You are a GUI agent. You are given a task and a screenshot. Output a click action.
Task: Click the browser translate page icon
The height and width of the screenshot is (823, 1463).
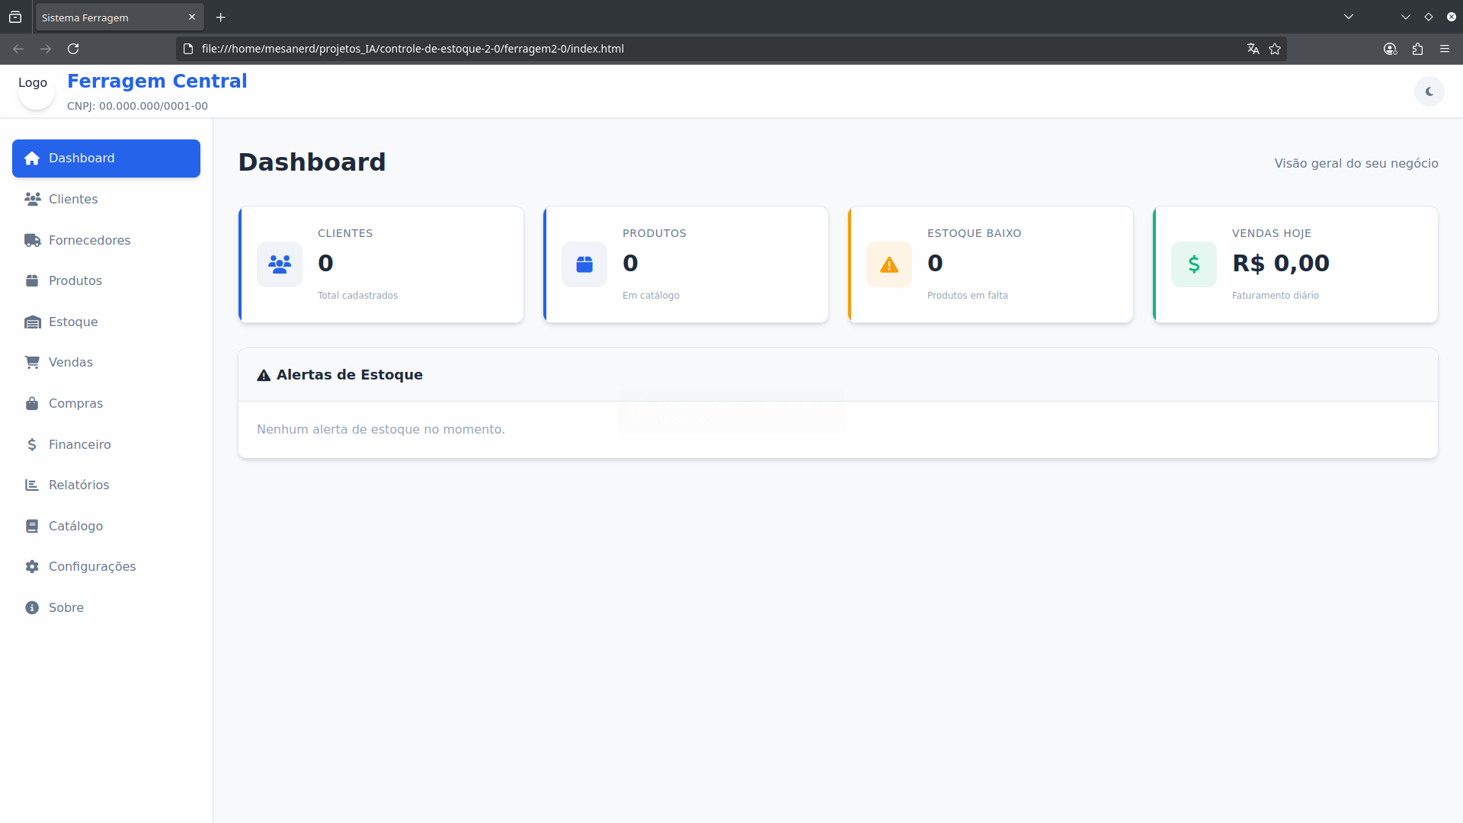[x=1253, y=49]
